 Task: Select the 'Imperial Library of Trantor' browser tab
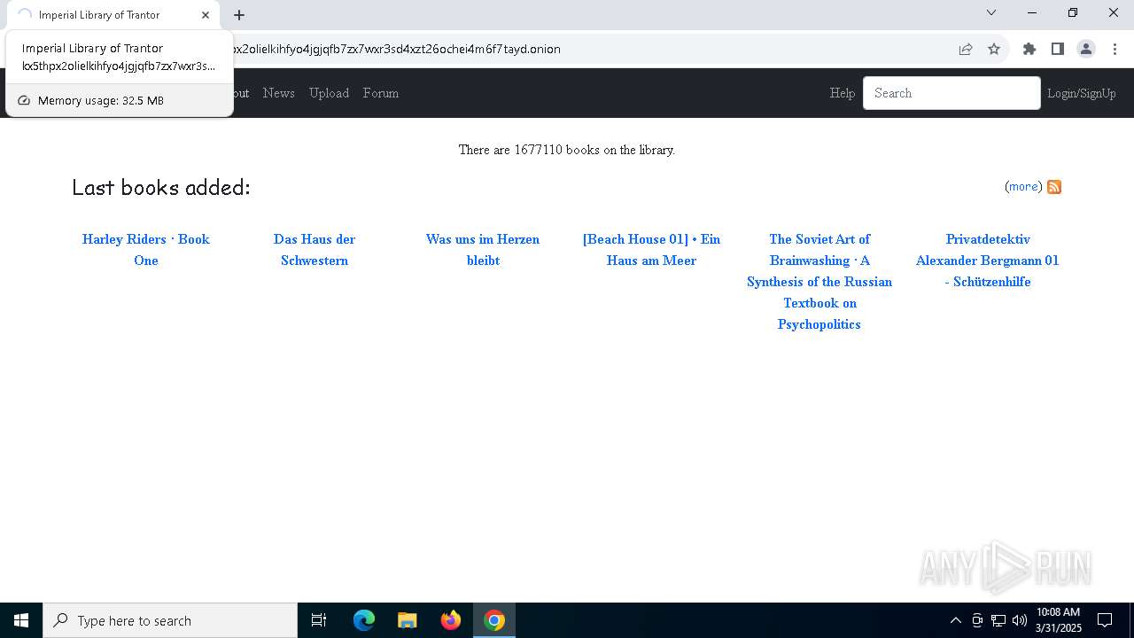[113, 15]
